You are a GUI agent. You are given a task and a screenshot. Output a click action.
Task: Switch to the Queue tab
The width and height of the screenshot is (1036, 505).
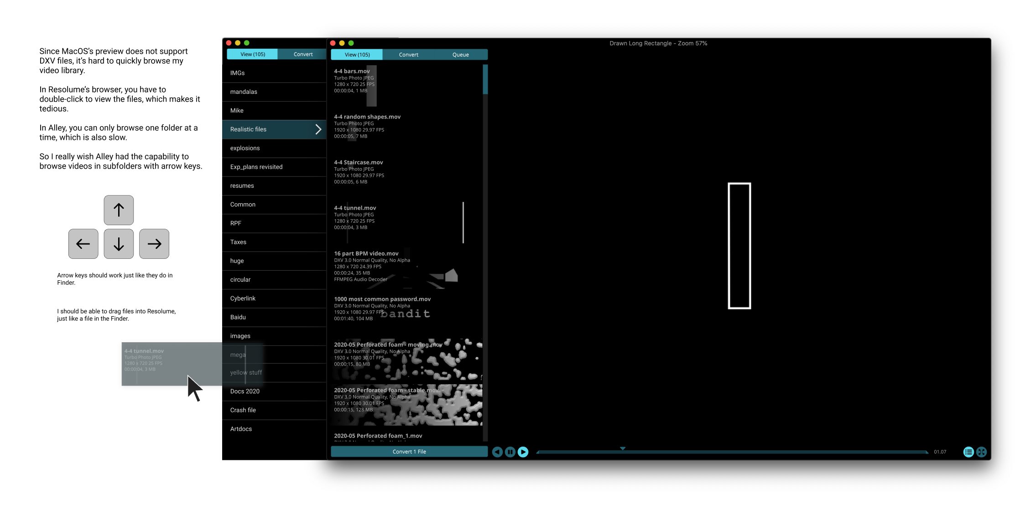(460, 55)
